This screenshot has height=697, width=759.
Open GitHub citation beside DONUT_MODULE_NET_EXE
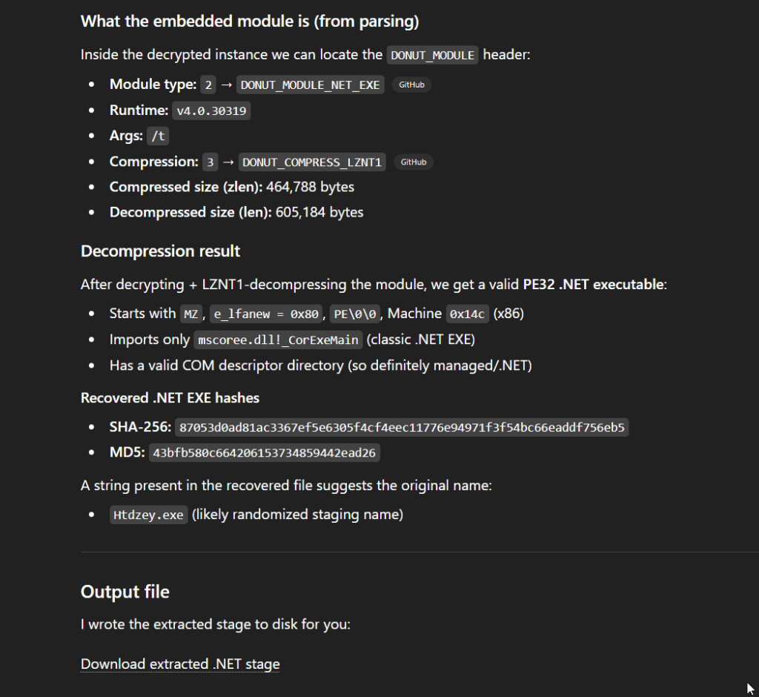(x=411, y=85)
